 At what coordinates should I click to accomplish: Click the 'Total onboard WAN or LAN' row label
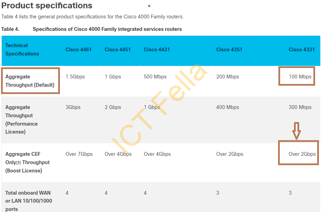pos(29,201)
